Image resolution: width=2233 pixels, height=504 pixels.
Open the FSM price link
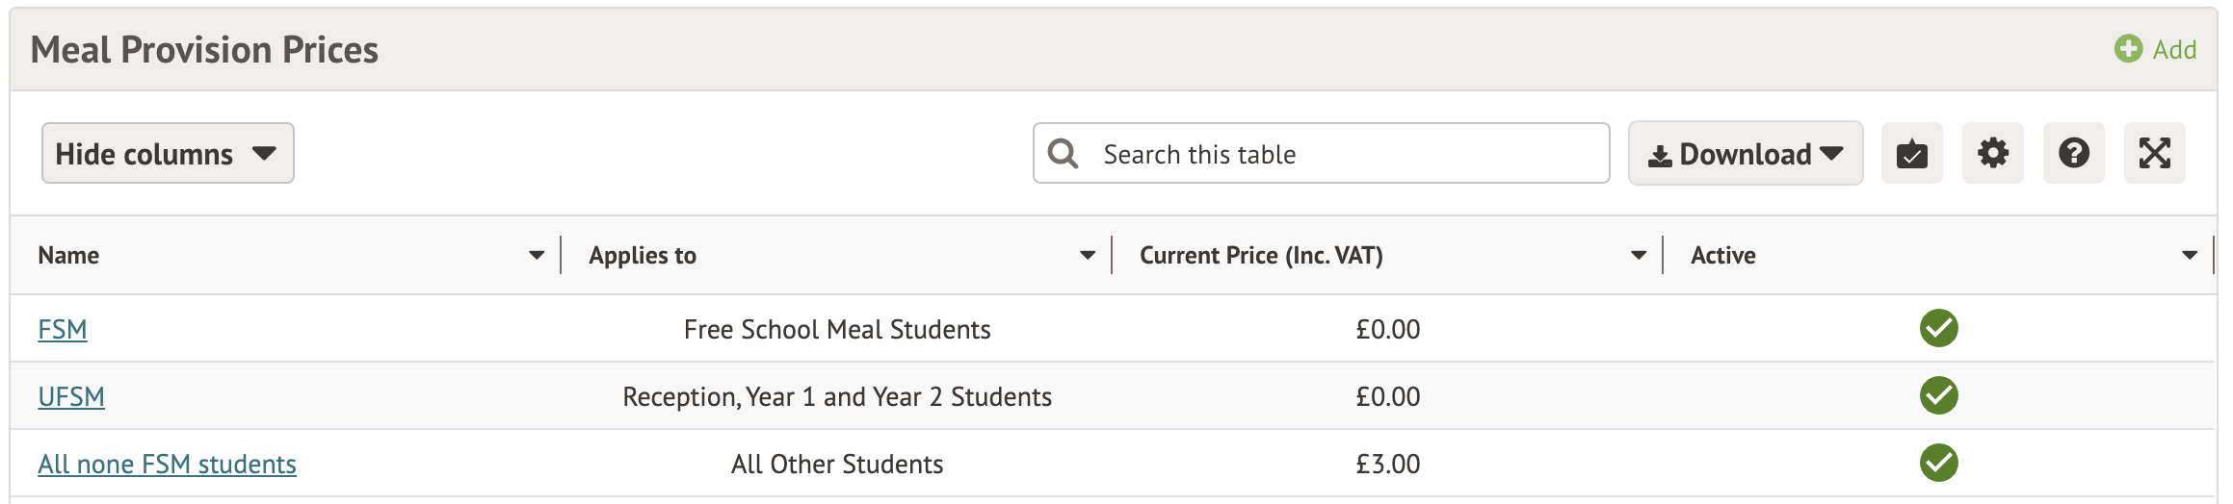tap(63, 330)
